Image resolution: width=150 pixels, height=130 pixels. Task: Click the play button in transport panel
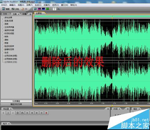click(x=8, y=113)
